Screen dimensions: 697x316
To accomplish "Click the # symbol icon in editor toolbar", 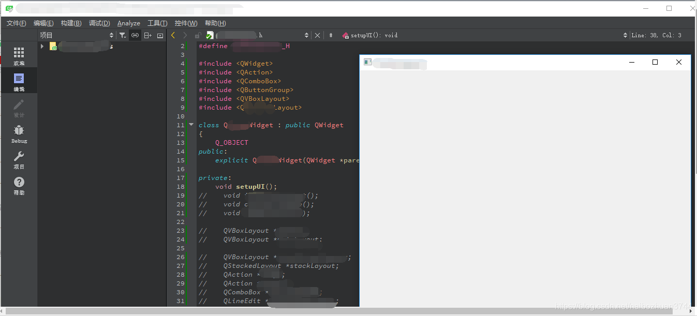I will 331,35.
